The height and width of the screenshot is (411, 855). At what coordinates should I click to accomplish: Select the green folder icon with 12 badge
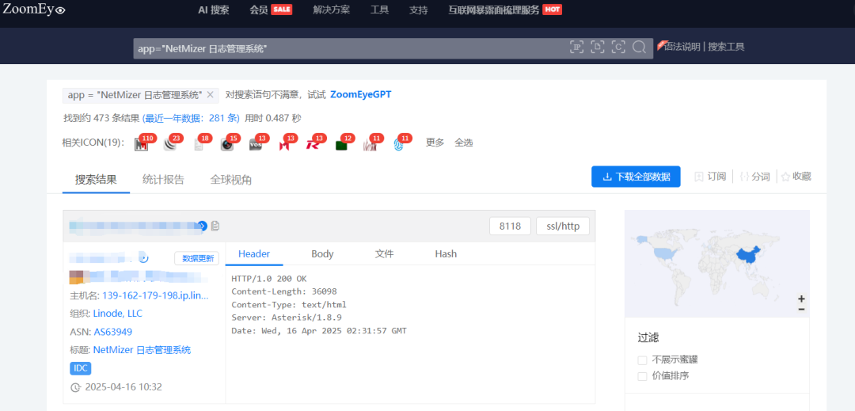[341, 144]
